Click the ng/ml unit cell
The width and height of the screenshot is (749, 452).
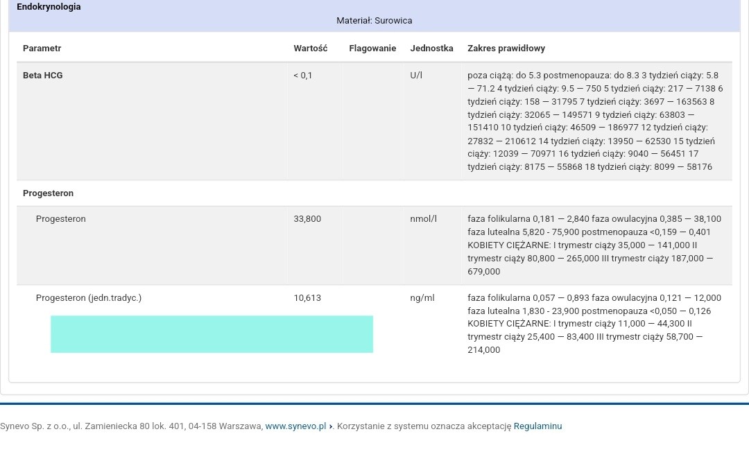point(422,298)
